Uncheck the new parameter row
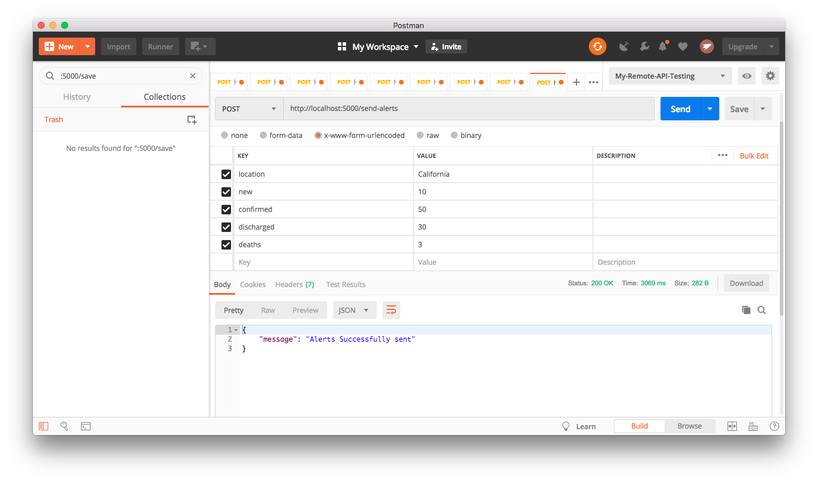Screen dimensions: 818x482 pos(226,192)
